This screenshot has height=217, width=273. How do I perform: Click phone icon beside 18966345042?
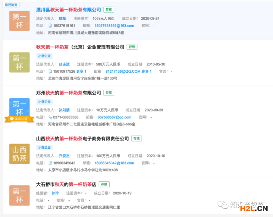(50, 163)
